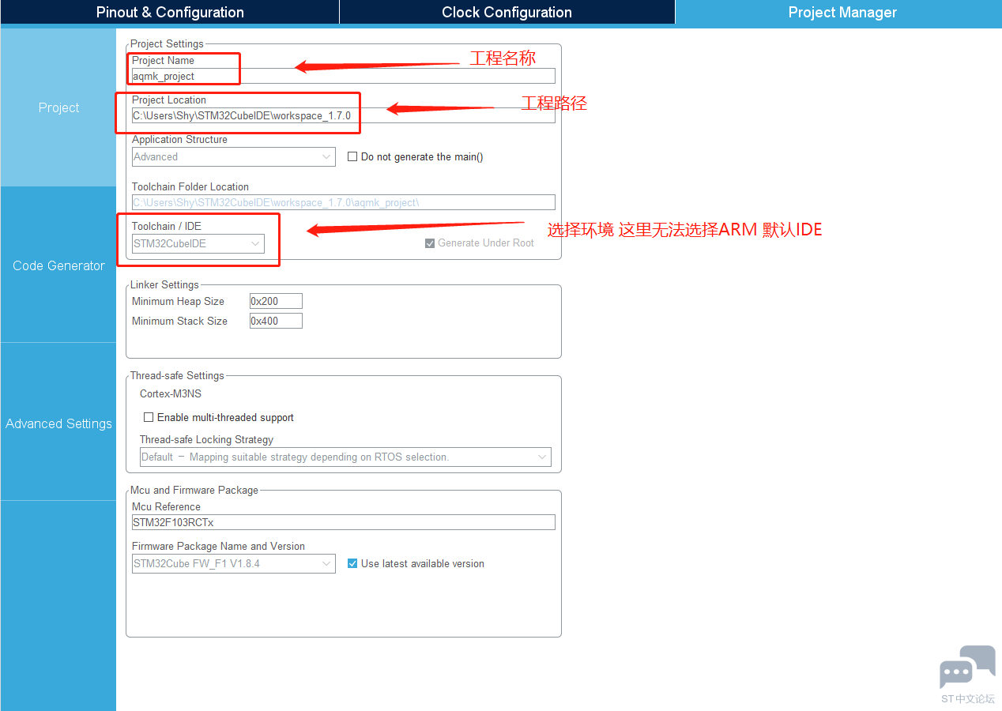Select the Mcu Reference STM32F103RCTx field
Viewport: 1002px width, 711px height.
pos(343,521)
